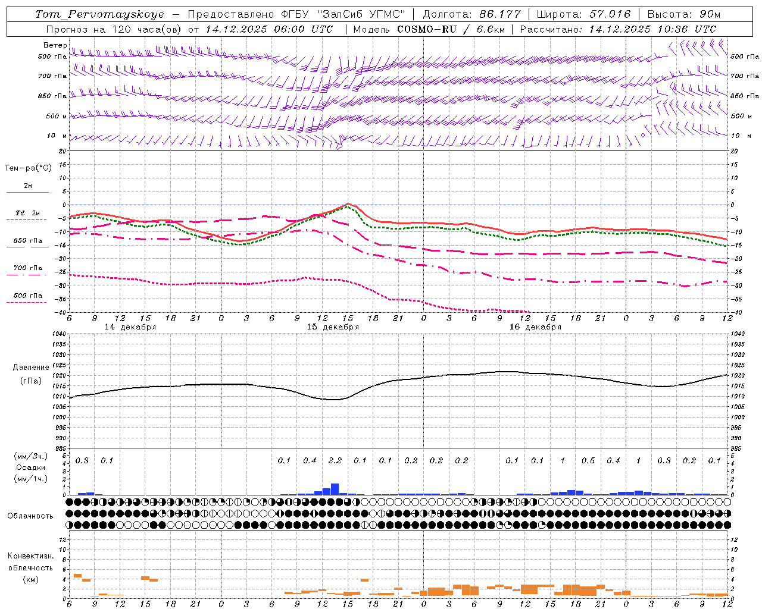This screenshot has height=609, width=762.
Task: Click the tallest blue hourly precipitation bar
Action: (335, 489)
